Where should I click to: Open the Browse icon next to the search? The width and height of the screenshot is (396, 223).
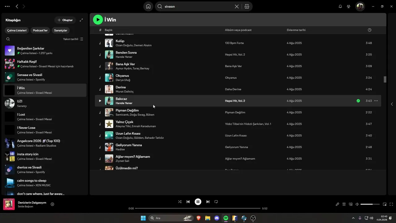pyautogui.click(x=247, y=6)
